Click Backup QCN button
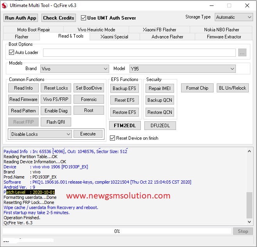Image resolution: width=257 pixels, height=247 pixels. [x=160, y=100]
